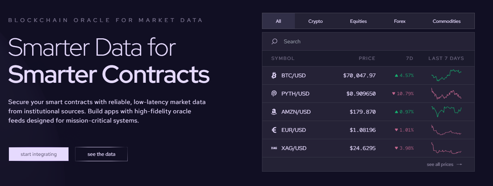Click the Pyth logo icon
The width and height of the screenshot is (493, 186).
coord(274,94)
